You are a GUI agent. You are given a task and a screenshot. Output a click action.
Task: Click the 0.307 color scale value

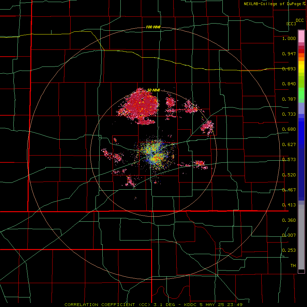[x=289, y=235]
